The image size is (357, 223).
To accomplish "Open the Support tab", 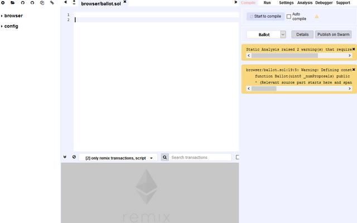I will tap(343, 3).
